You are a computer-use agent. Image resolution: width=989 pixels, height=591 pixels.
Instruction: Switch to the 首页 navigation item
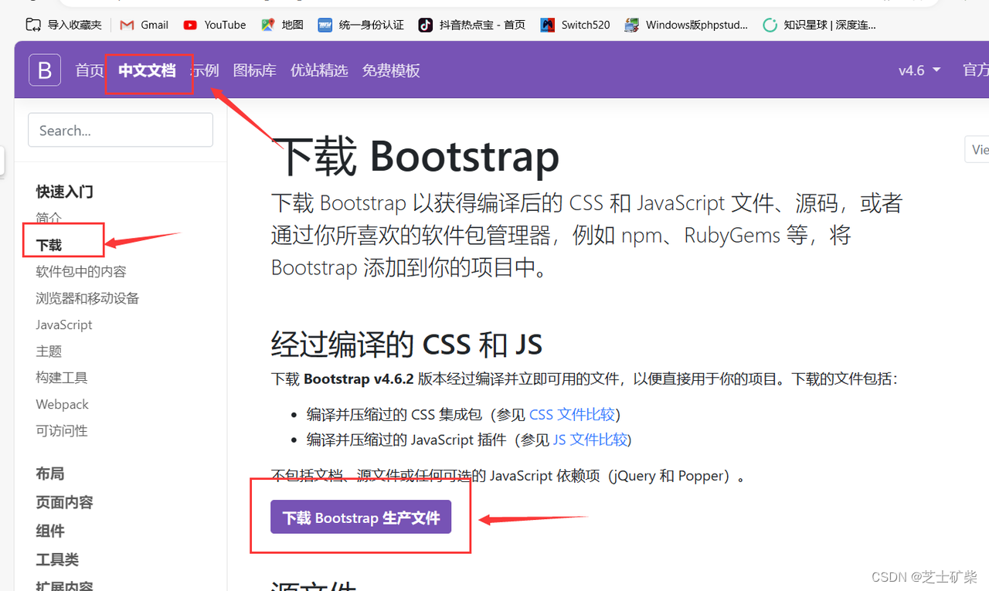coord(89,70)
